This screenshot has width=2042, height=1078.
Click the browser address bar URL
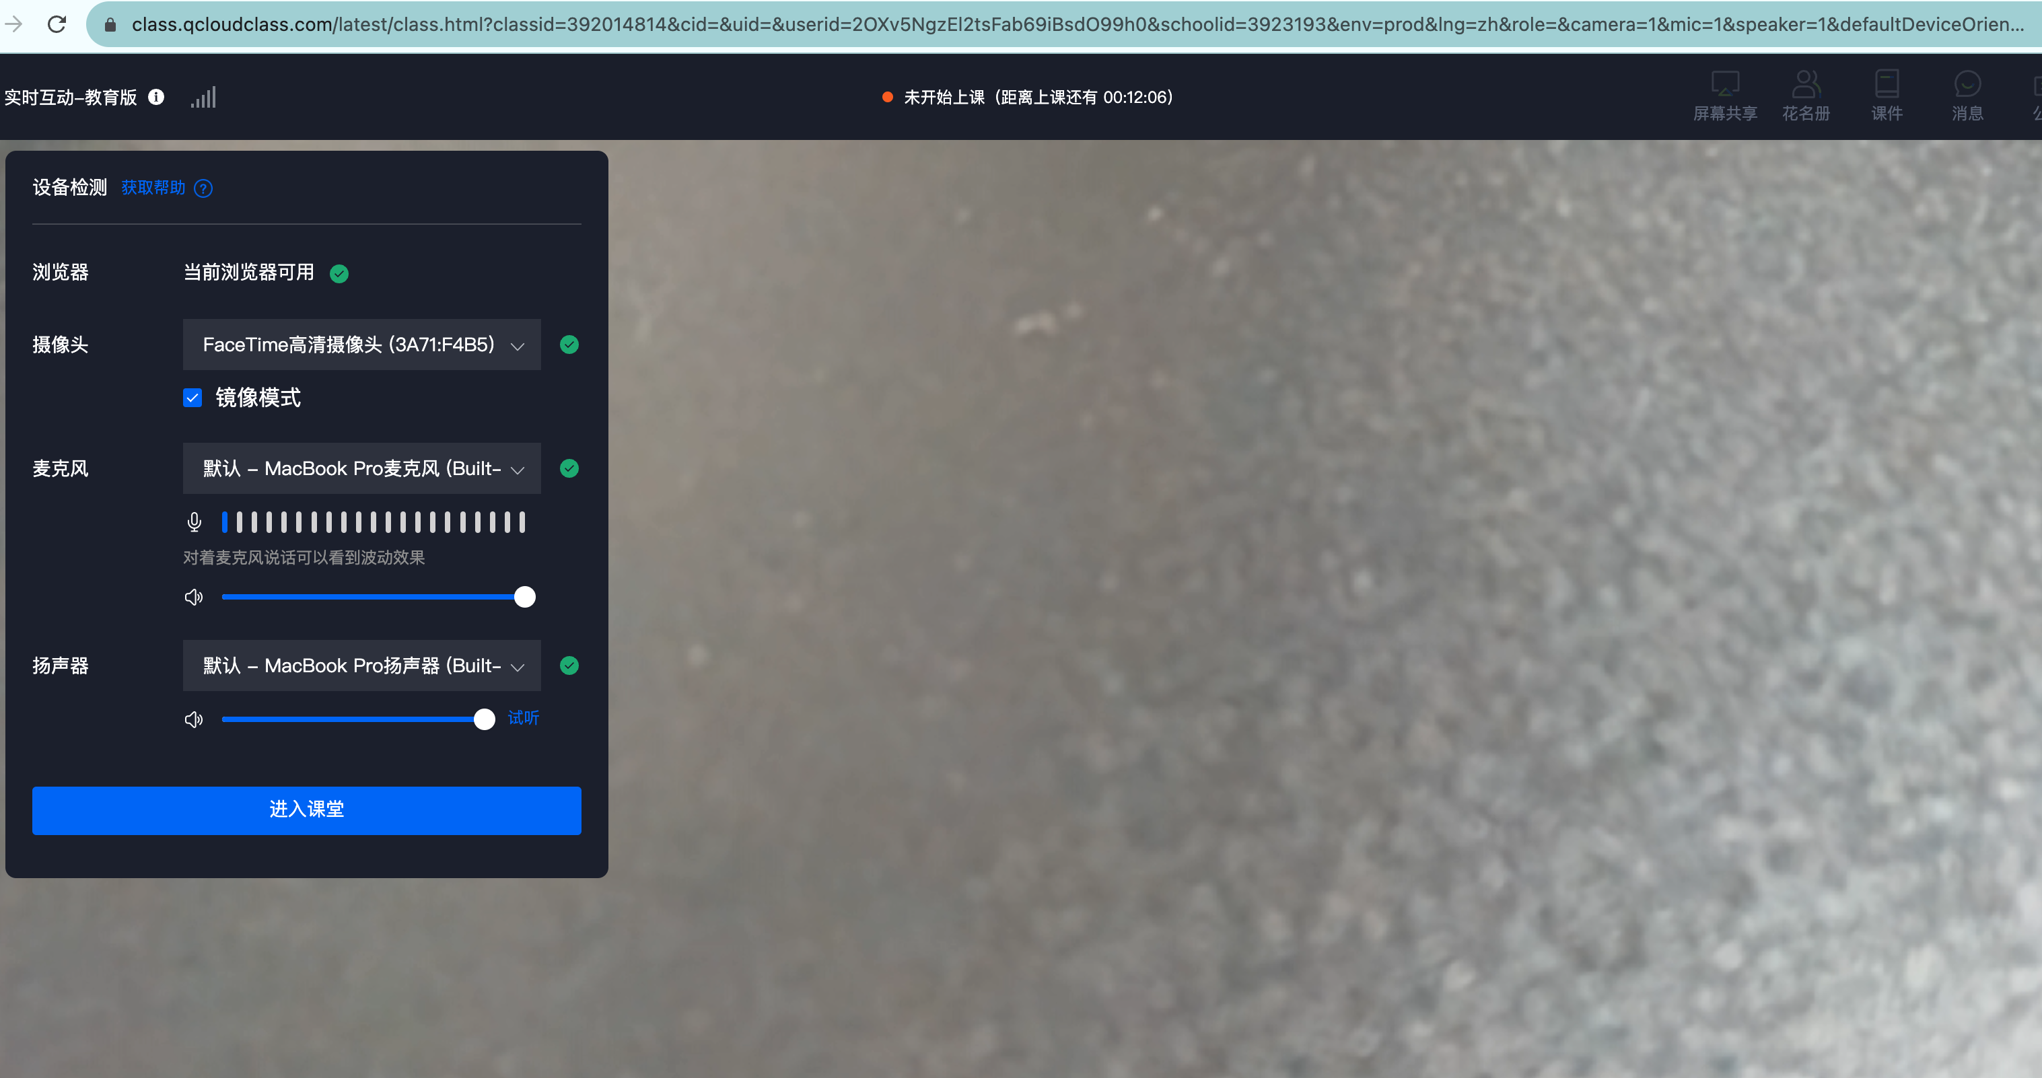[x=1030, y=24]
